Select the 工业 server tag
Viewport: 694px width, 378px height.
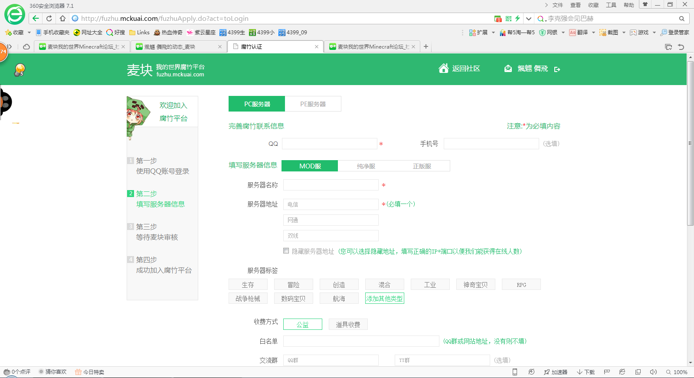point(430,285)
